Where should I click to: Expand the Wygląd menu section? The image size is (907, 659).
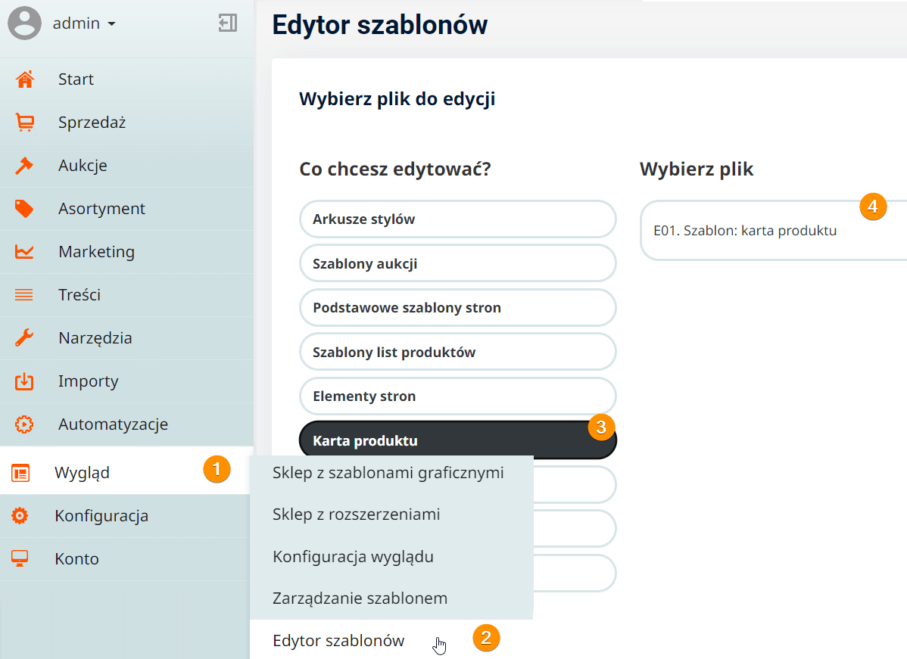pos(82,473)
